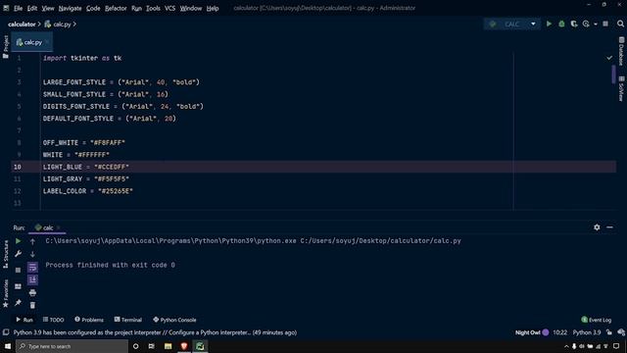Close the calc run tab

[59, 227]
